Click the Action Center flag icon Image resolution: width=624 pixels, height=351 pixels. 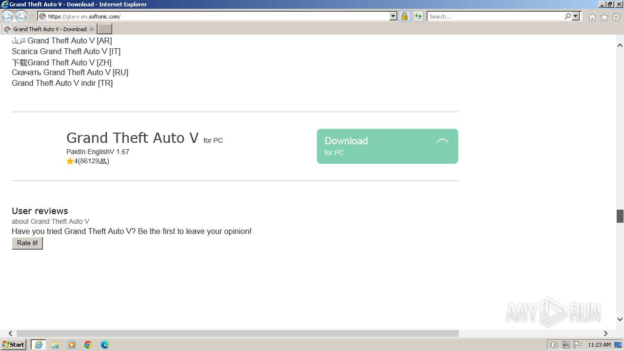(x=578, y=345)
